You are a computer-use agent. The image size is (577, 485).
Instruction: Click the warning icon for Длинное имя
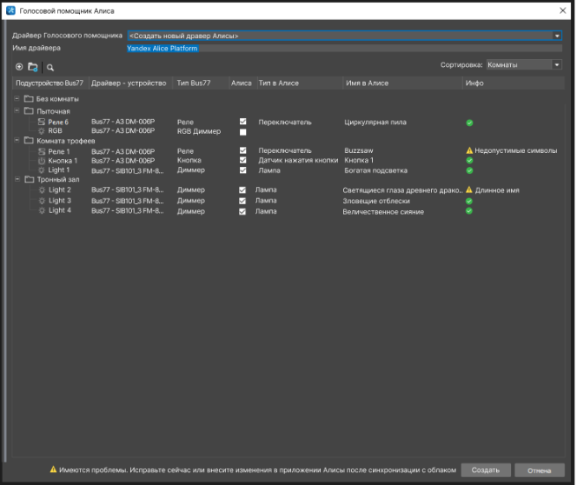469,190
